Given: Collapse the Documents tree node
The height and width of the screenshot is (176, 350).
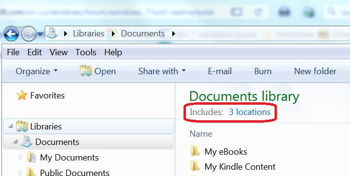Looking at the screenshot, I should (x=15, y=142).
